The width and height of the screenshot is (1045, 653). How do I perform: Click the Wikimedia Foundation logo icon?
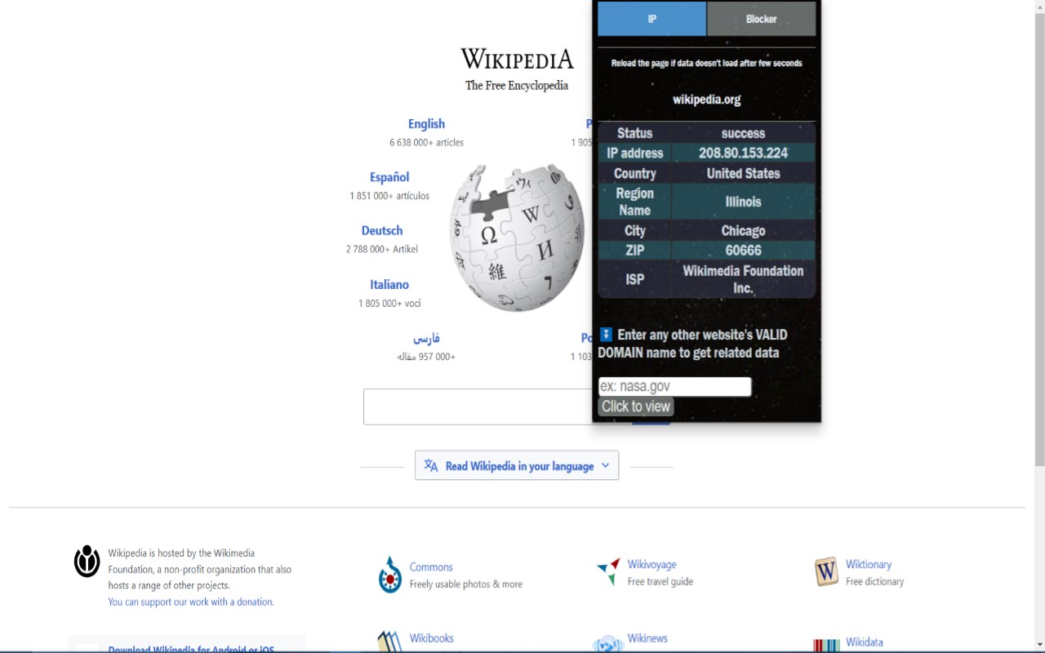click(87, 562)
